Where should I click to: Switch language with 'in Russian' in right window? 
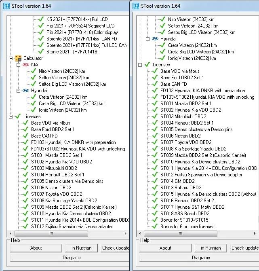click(x=211, y=248)
